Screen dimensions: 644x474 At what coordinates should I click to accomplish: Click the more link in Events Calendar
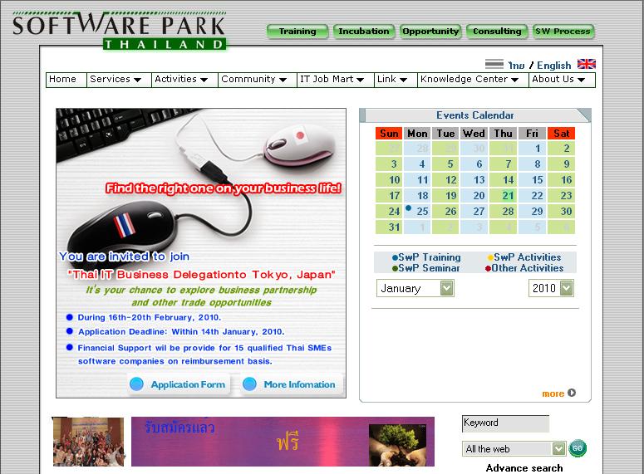click(553, 393)
